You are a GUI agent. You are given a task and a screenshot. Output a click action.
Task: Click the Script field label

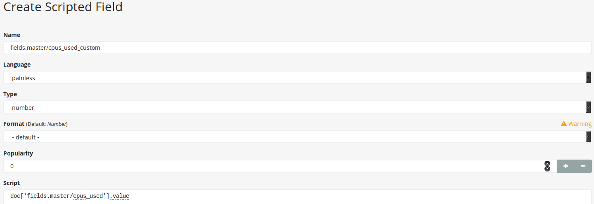pyautogui.click(x=12, y=183)
